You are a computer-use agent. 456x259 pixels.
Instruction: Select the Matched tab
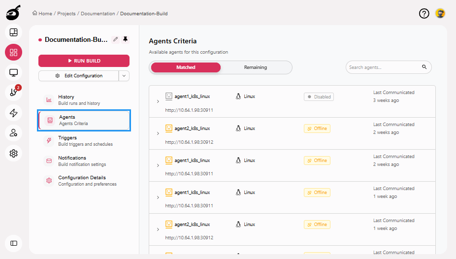pyautogui.click(x=186, y=67)
